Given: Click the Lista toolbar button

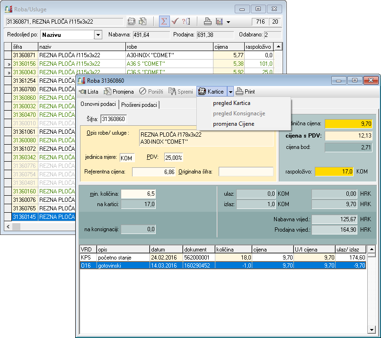Looking at the screenshot, I should (89, 91).
